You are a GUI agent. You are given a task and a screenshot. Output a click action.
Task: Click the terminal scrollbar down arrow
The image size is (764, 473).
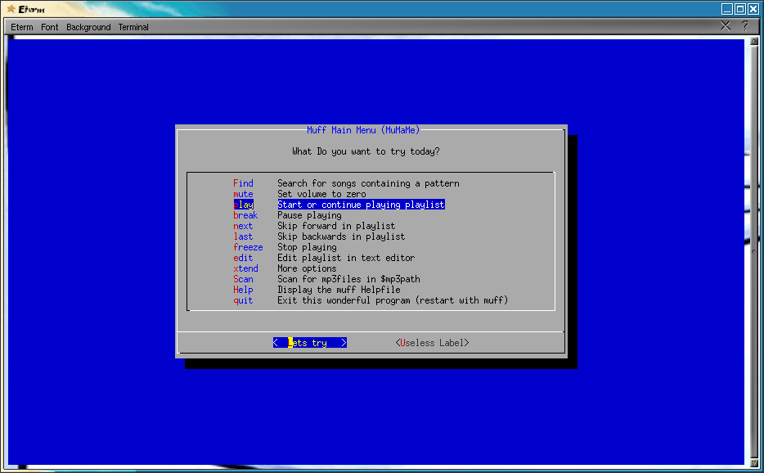coord(753,463)
